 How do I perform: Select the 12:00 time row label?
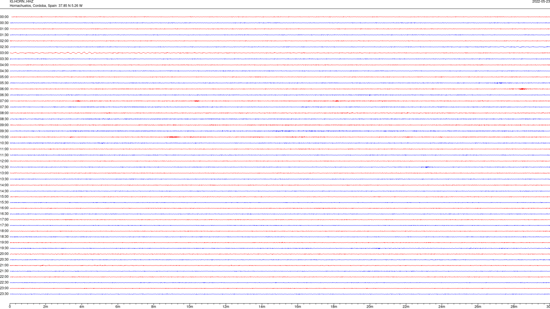[4, 161]
